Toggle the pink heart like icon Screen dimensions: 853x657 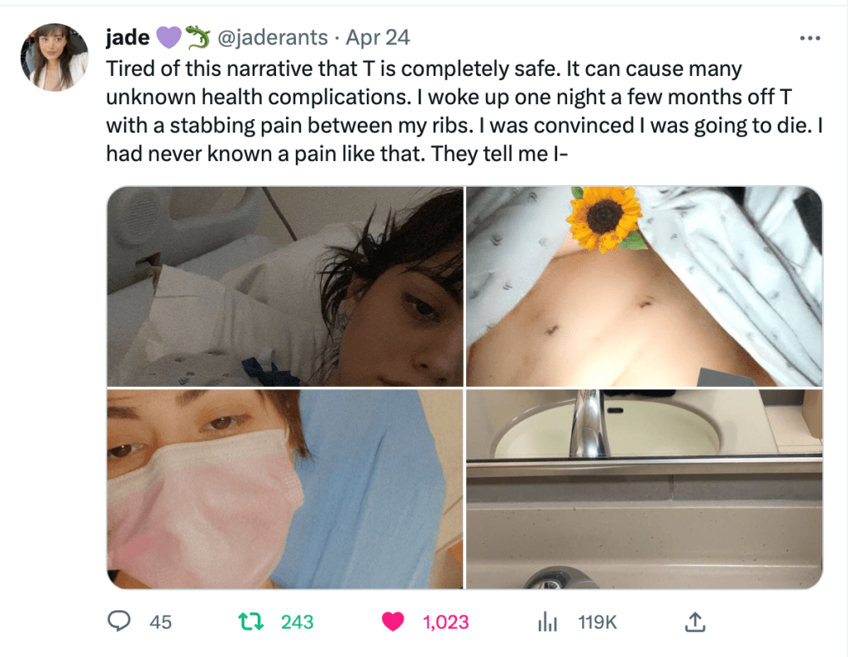point(394,621)
